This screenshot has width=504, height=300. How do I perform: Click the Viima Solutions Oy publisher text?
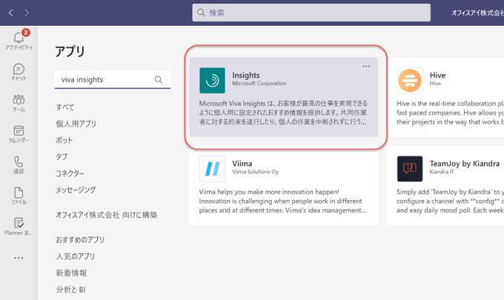(256, 172)
